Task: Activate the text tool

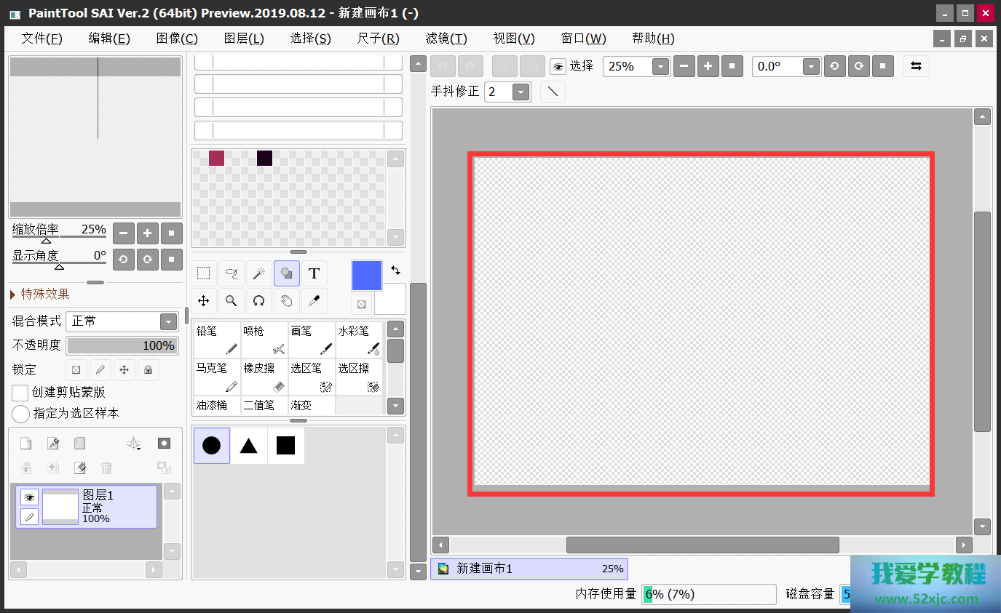Action: coord(314,273)
